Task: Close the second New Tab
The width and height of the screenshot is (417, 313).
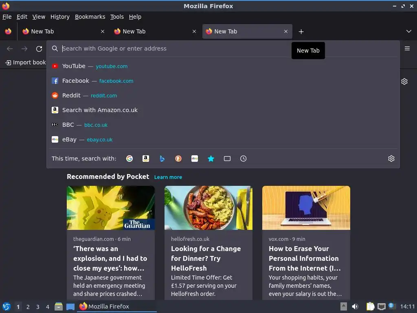Action: 194,31
